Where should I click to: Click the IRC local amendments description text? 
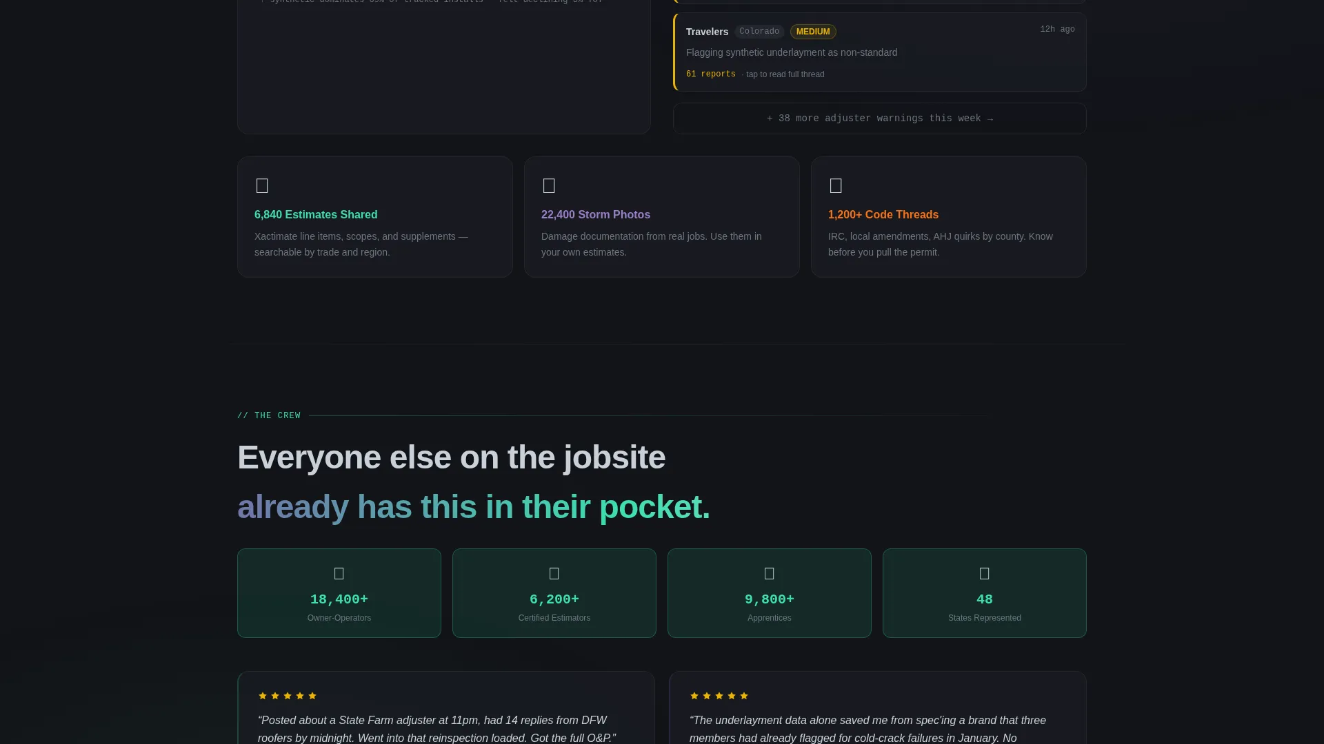tap(941, 245)
